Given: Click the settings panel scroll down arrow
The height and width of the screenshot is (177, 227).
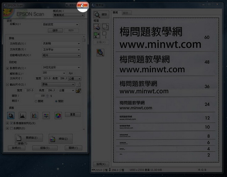Looking at the screenshot, I should coord(84,129).
